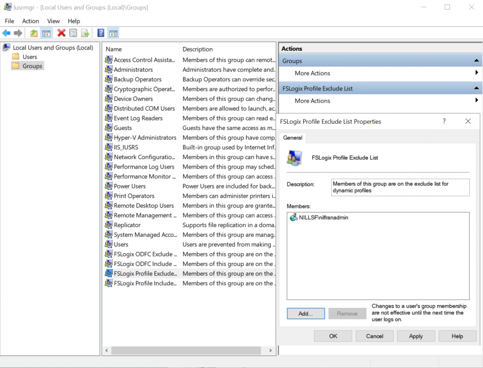Select the Performance Log Users group row
483x368 pixels.
tap(190, 167)
